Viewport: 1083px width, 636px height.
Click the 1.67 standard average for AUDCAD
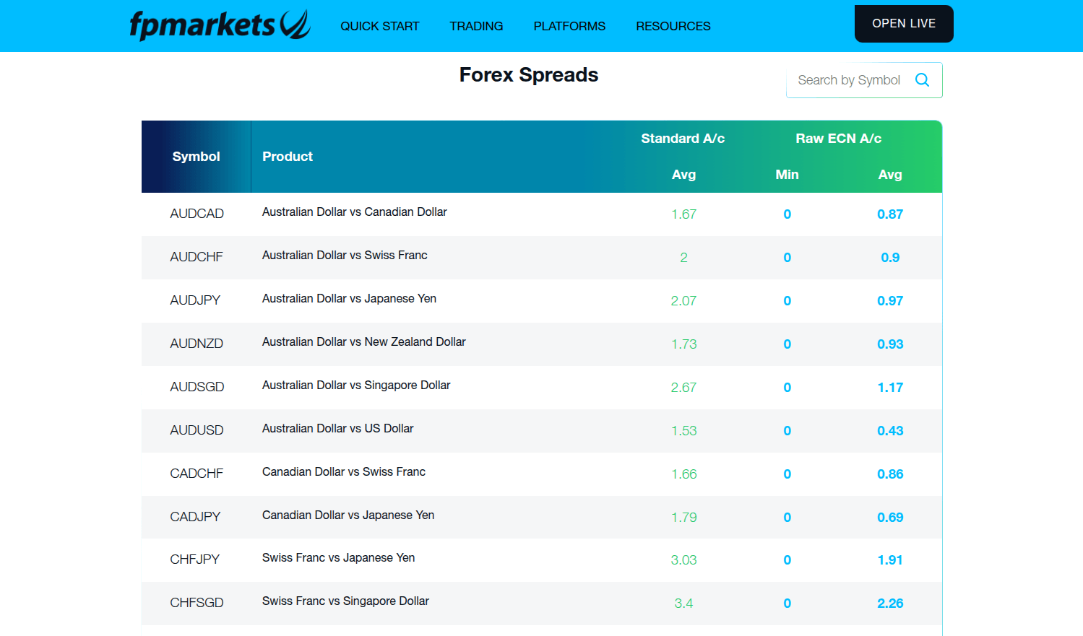(683, 214)
